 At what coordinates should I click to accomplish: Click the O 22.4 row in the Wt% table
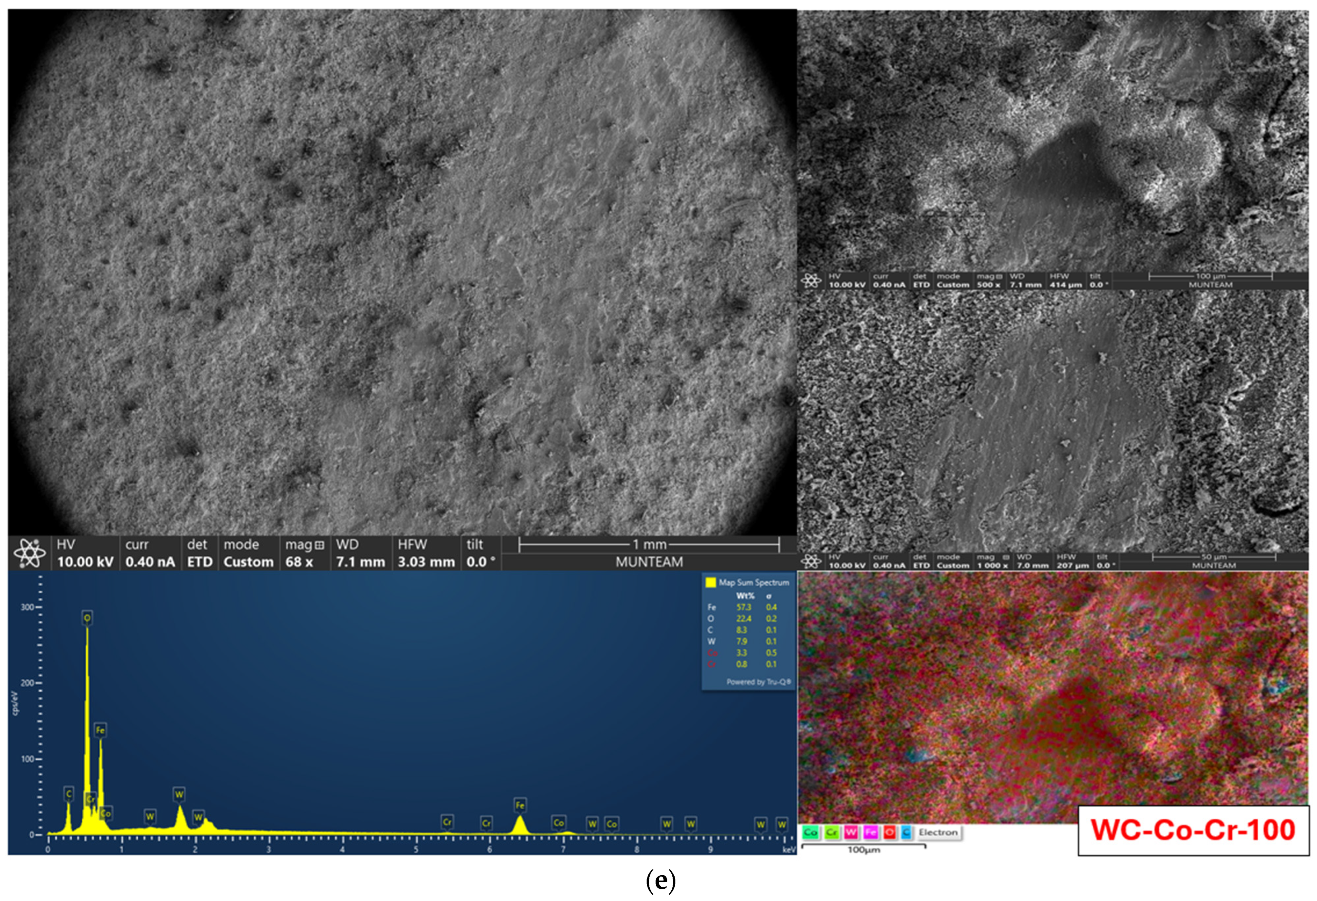[x=742, y=619]
